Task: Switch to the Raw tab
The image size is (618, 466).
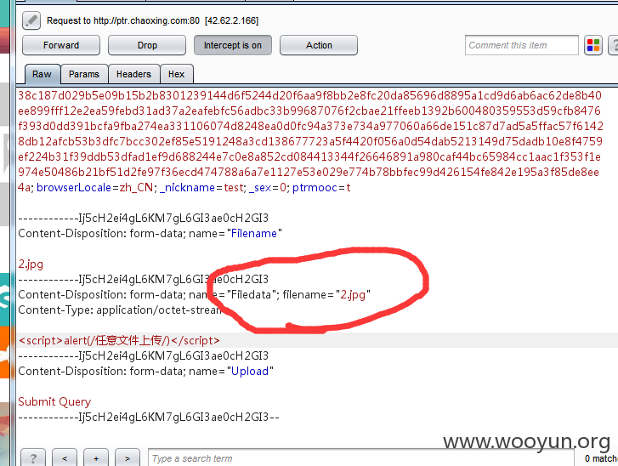Action: point(43,74)
